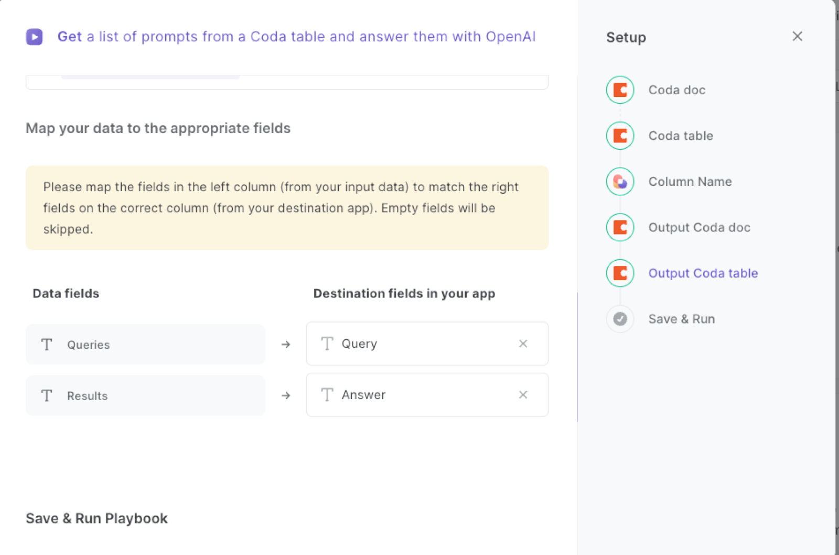
Task: Open the Answer destination field dropdown
Action: coord(427,395)
